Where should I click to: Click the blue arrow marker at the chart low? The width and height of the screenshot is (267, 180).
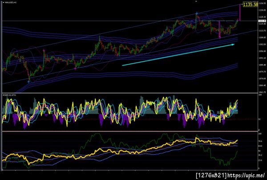click(x=28, y=82)
